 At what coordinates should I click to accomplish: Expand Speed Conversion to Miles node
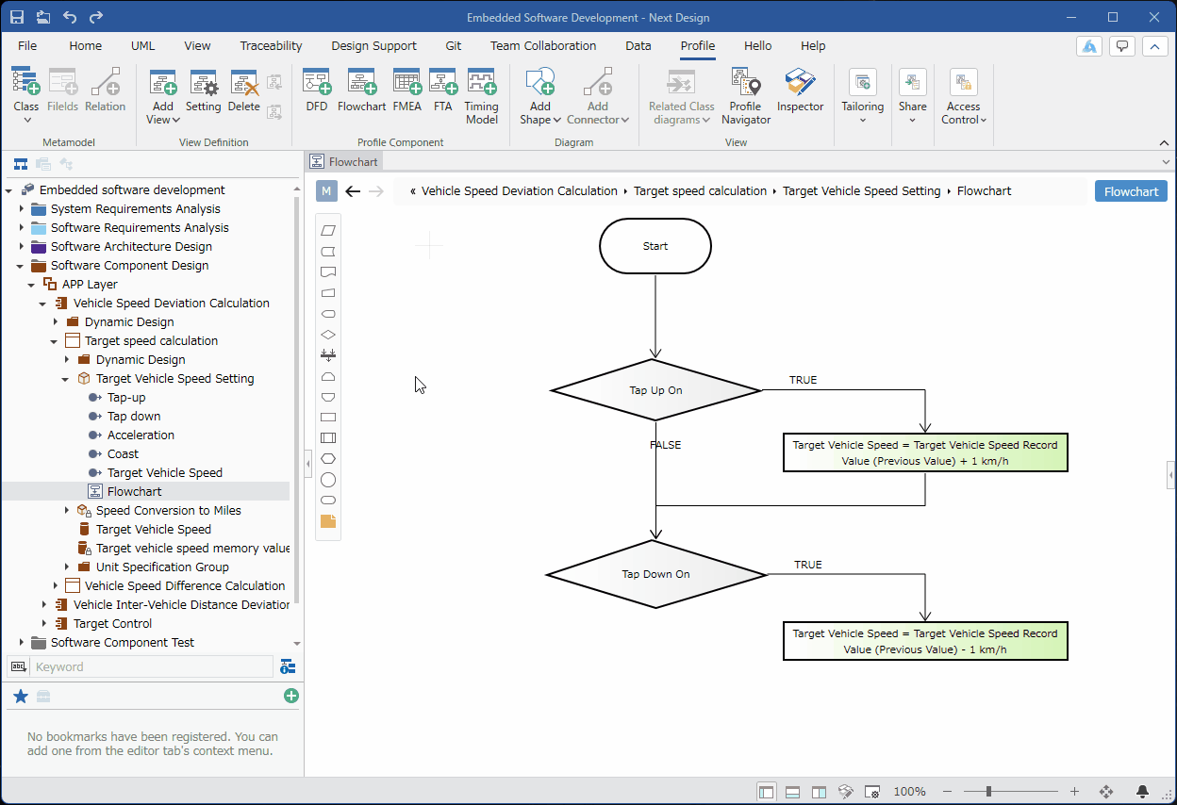tap(67, 511)
